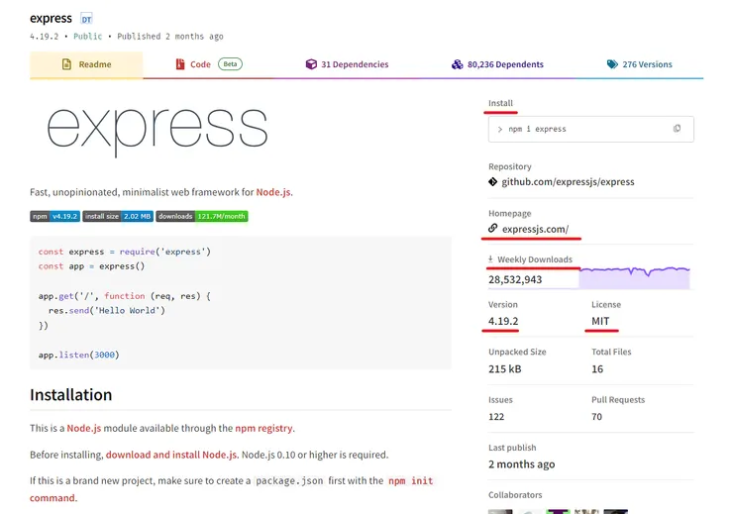Screen dimensions: 733x514
Task: Click the npm v4.19.2 badge
Action: pyautogui.click(x=55, y=216)
